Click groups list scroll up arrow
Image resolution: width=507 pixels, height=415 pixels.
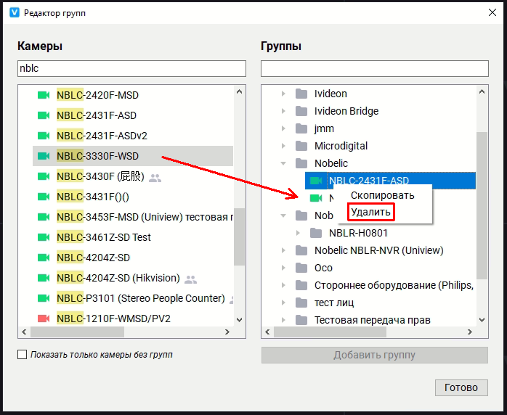tap(482, 91)
